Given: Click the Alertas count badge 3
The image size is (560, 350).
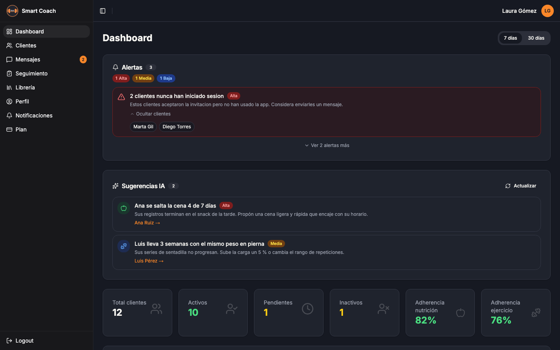Looking at the screenshot, I should 151,67.
